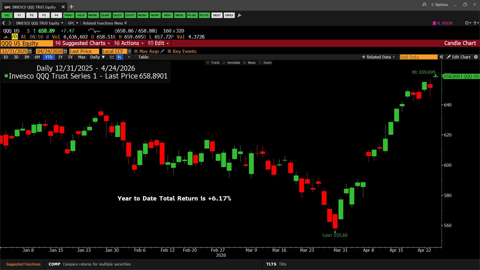Click the Mov Avgs pencil edit icon

point(162,51)
